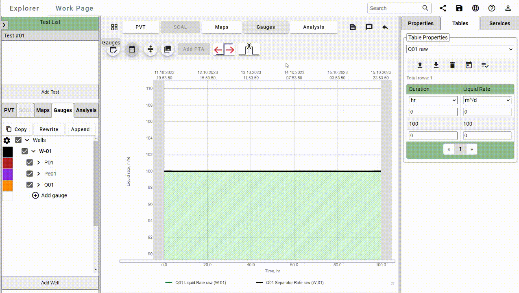
Task: Open the language globe icon
Action: coord(475,8)
